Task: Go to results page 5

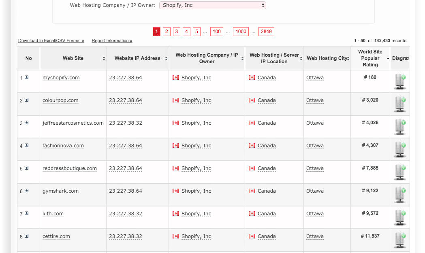Action: (196, 32)
